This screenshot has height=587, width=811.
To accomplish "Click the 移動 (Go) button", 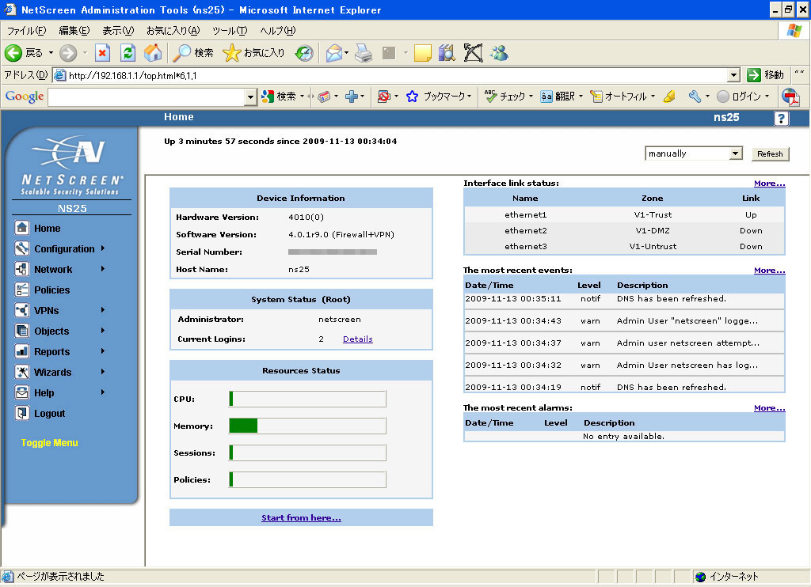I will click(766, 75).
